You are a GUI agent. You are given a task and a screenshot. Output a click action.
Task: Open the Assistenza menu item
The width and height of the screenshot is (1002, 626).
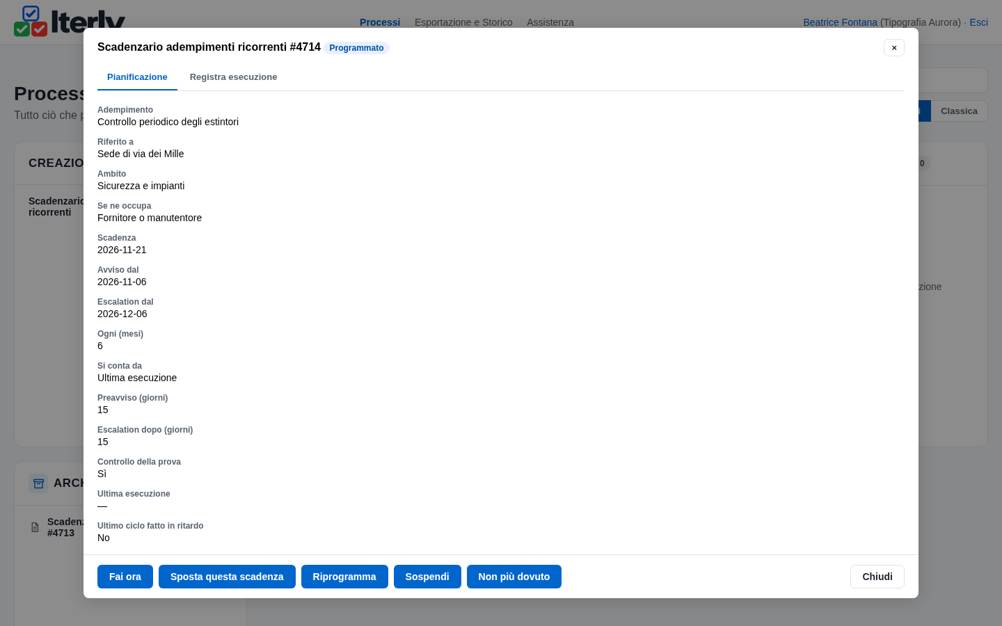(550, 22)
